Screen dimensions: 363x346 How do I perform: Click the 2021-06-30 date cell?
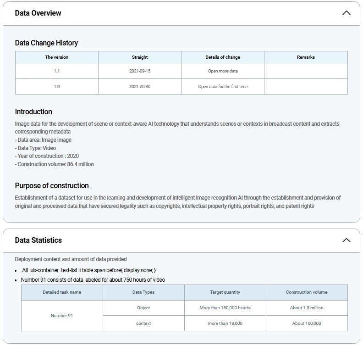(x=140, y=86)
